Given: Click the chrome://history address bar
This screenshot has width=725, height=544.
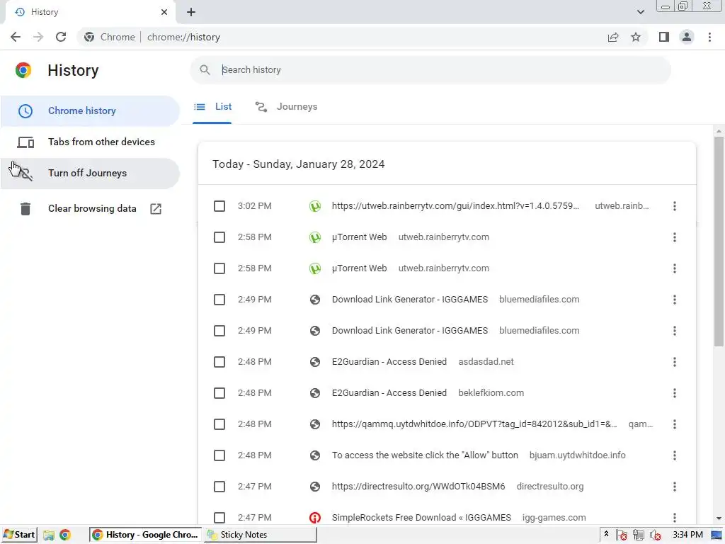Looking at the screenshot, I should pyautogui.click(x=183, y=37).
